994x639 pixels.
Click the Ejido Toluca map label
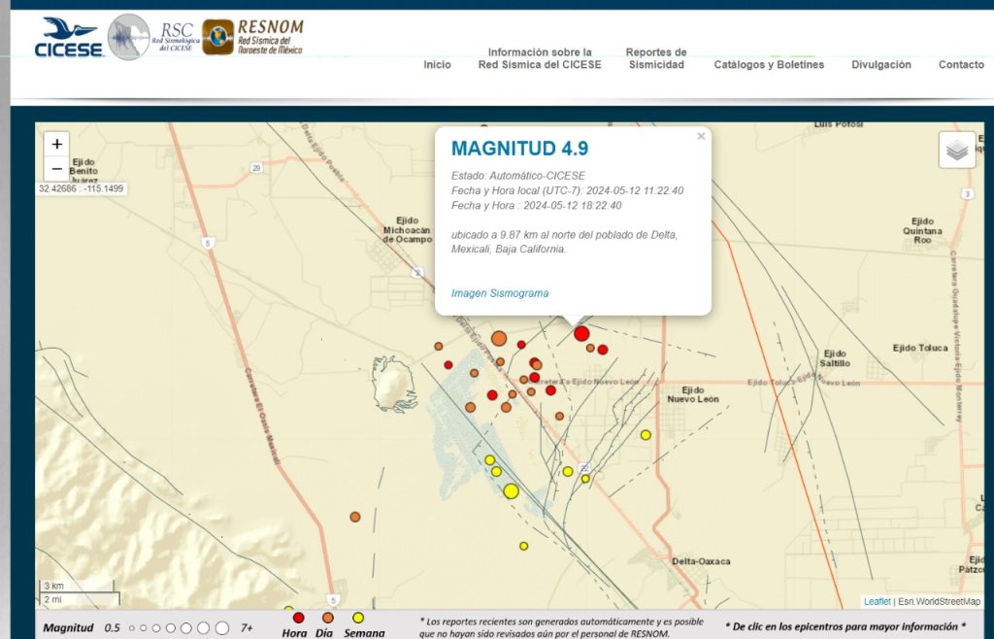(920, 348)
